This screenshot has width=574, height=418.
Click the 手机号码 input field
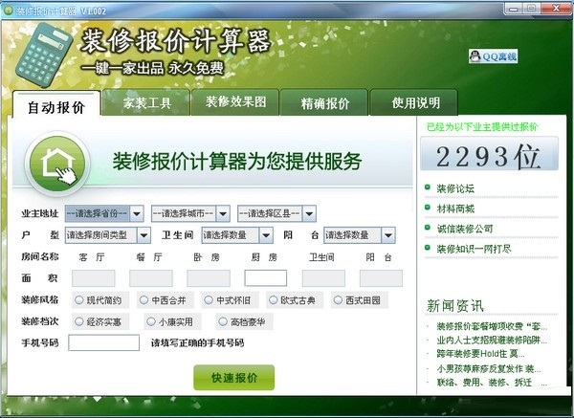(103, 342)
